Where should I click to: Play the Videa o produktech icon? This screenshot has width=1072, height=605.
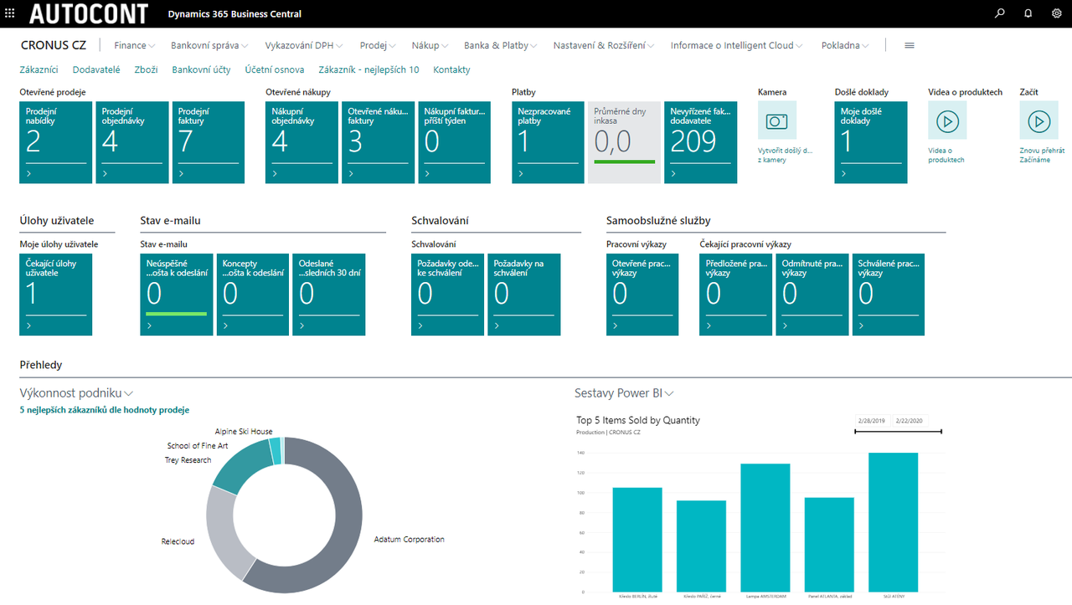(x=947, y=121)
